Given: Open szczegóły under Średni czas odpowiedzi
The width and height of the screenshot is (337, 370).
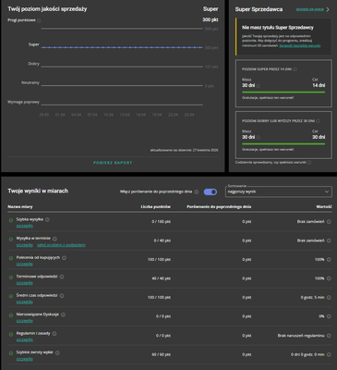Looking at the screenshot, I should [x=25, y=302].
